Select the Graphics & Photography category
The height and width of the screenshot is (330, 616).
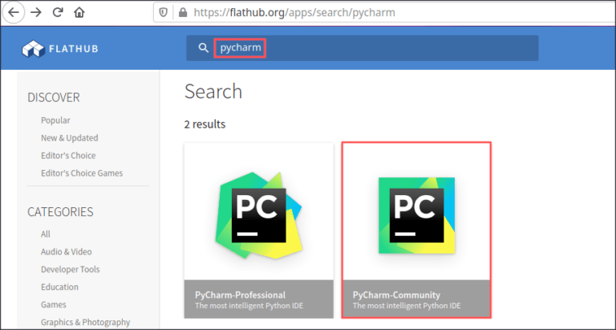pyautogui.click(x=85, y=322)
